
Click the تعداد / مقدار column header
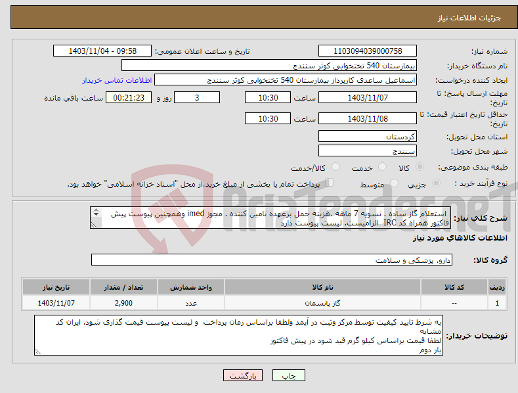(x=123, y=287)
